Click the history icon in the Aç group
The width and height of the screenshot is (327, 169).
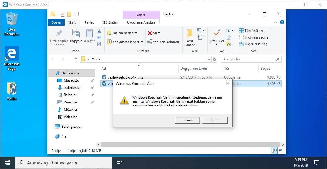pyautogui.click(x=229, y=44)
